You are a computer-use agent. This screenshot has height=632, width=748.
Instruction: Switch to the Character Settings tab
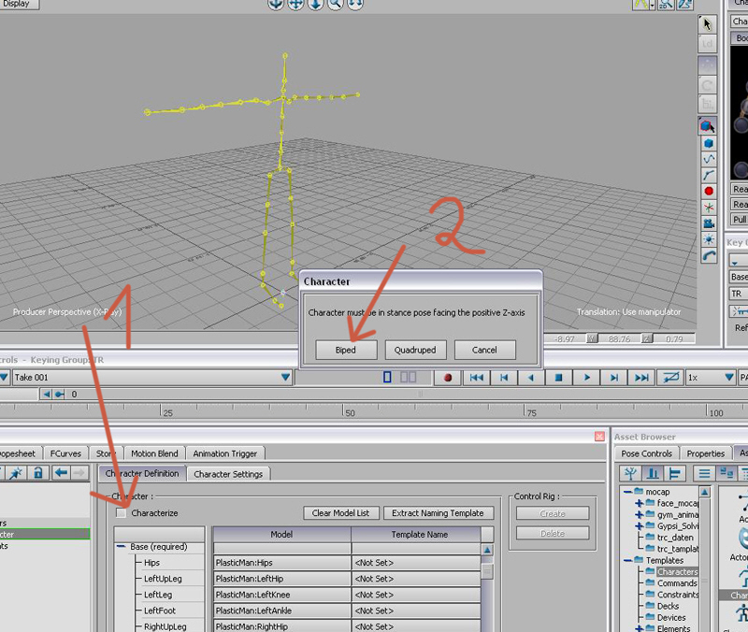coord(230,474)
